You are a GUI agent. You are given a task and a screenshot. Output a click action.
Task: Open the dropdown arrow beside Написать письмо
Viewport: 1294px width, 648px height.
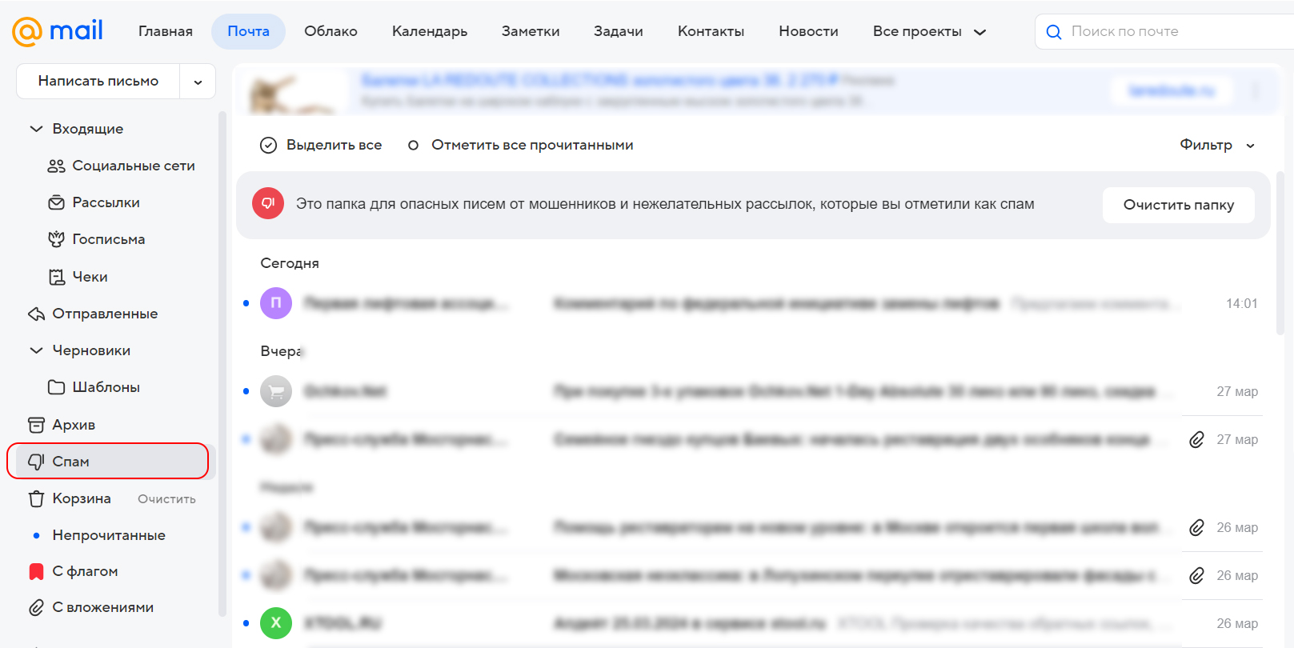pos(198,82)
